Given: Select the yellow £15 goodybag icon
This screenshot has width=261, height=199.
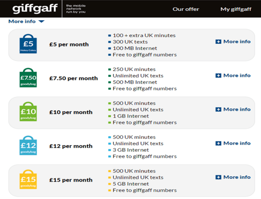Looking at the screenshot, I should pyautogui.click(x=28, y=180).
